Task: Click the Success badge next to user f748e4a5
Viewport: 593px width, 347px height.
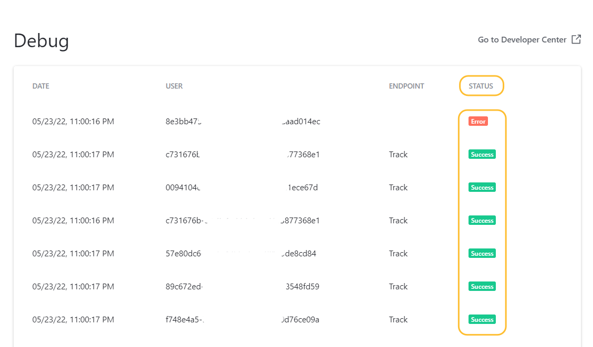Action: pyautogui.click(x=482, y=319)
